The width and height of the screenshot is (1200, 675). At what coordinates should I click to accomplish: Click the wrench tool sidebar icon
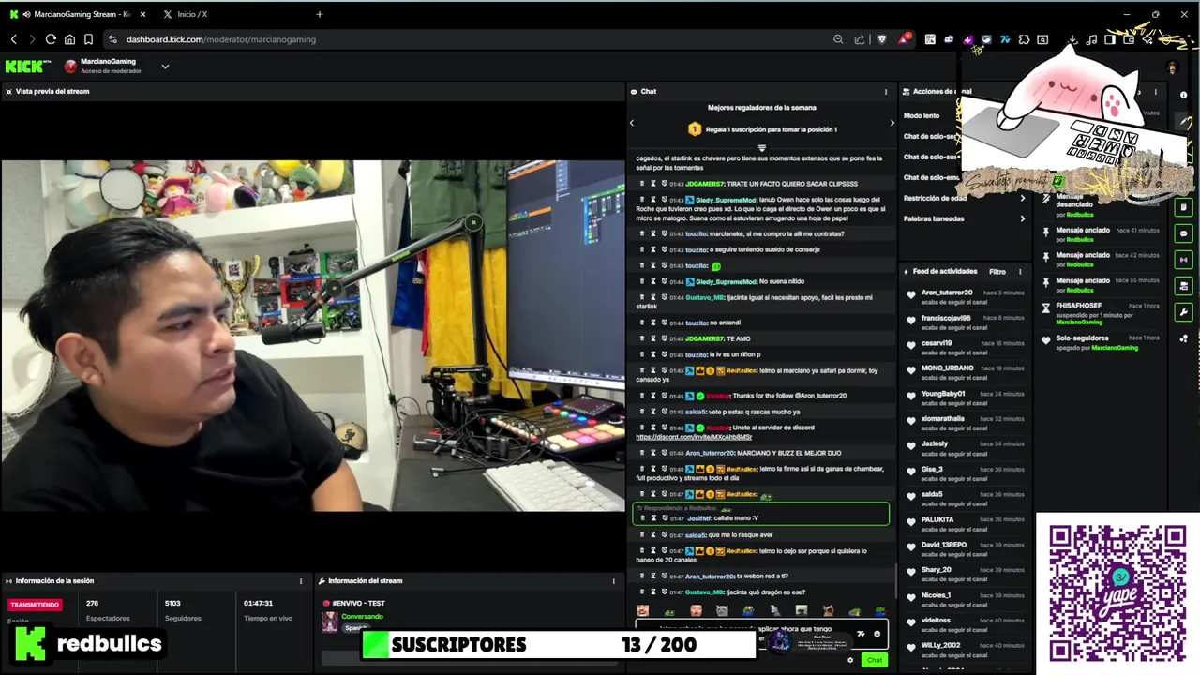[x=1184, y=312]
